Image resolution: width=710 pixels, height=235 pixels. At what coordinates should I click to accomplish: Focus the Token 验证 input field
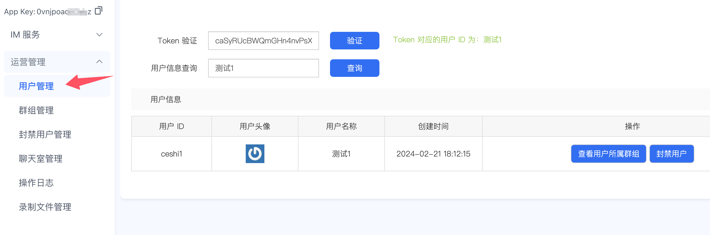click(263, 41)
